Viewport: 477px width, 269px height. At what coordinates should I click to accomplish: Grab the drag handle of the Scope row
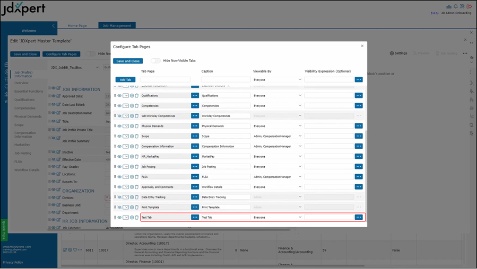[x=115, y=136]
